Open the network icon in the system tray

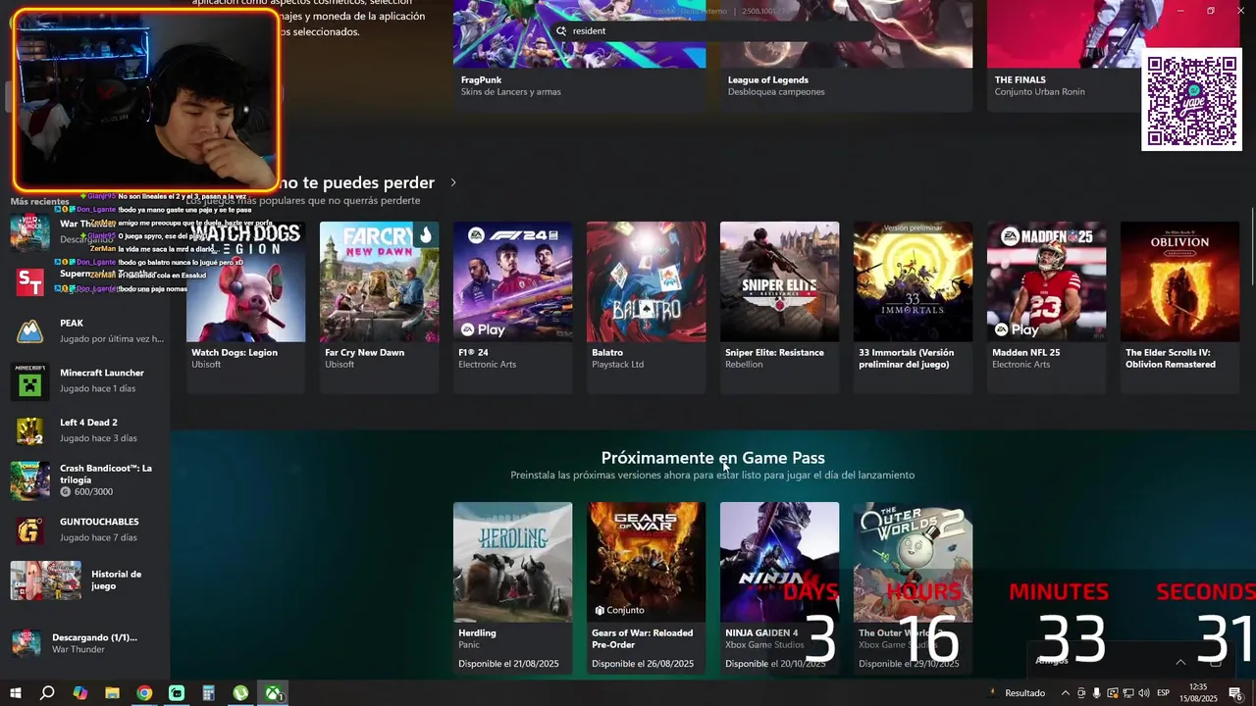(x=1127, y=693)
